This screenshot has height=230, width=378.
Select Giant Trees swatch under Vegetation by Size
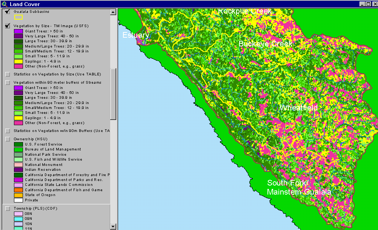point(18,31)
